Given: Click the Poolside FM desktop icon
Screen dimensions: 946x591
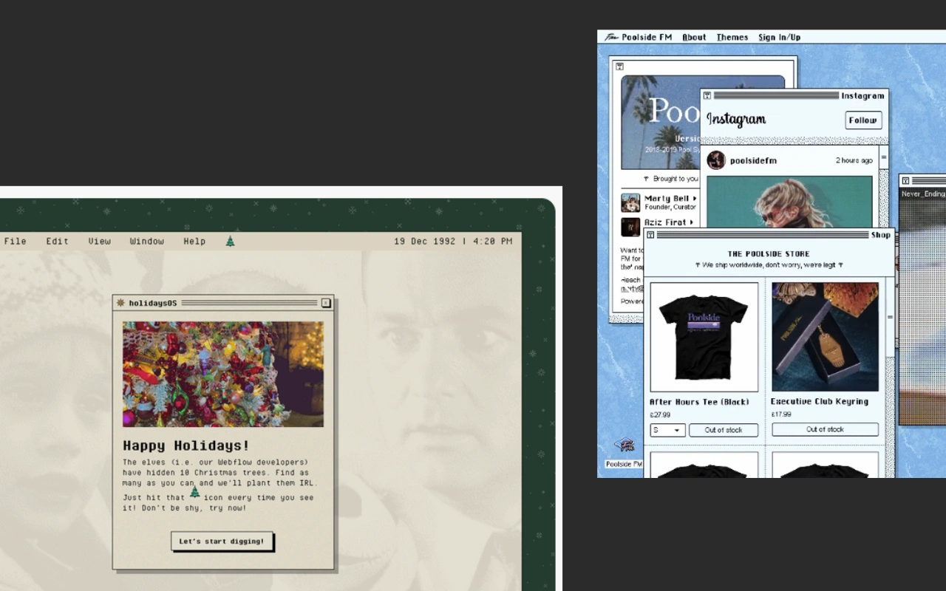Looking at the screenshot, I should pyautogui.click(x=624, y=453).
